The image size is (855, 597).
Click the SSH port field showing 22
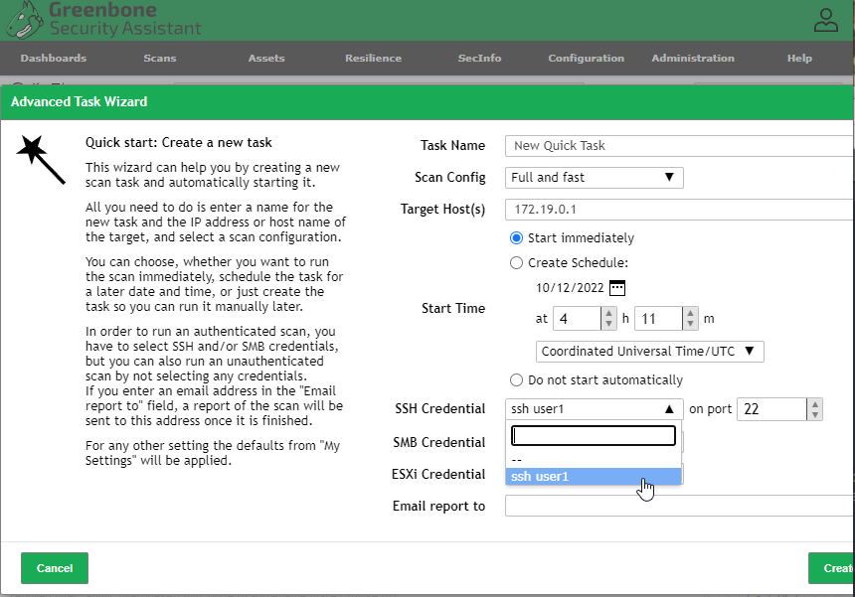pyautogui.click(x=771, y=409)
